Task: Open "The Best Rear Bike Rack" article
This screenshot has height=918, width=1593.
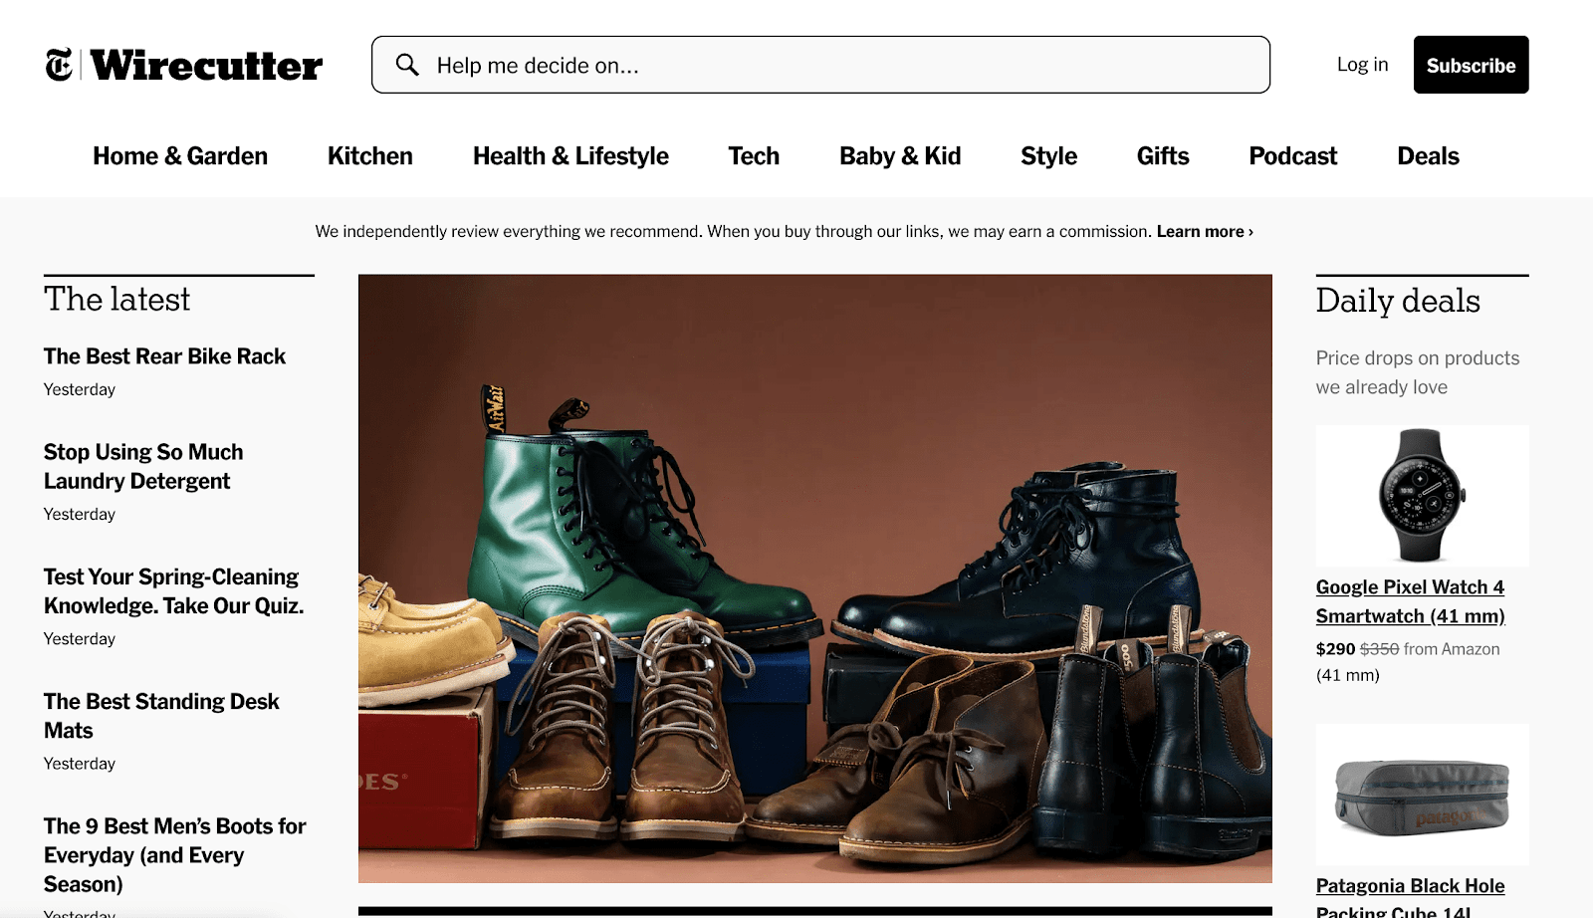Action: (164, 355)
